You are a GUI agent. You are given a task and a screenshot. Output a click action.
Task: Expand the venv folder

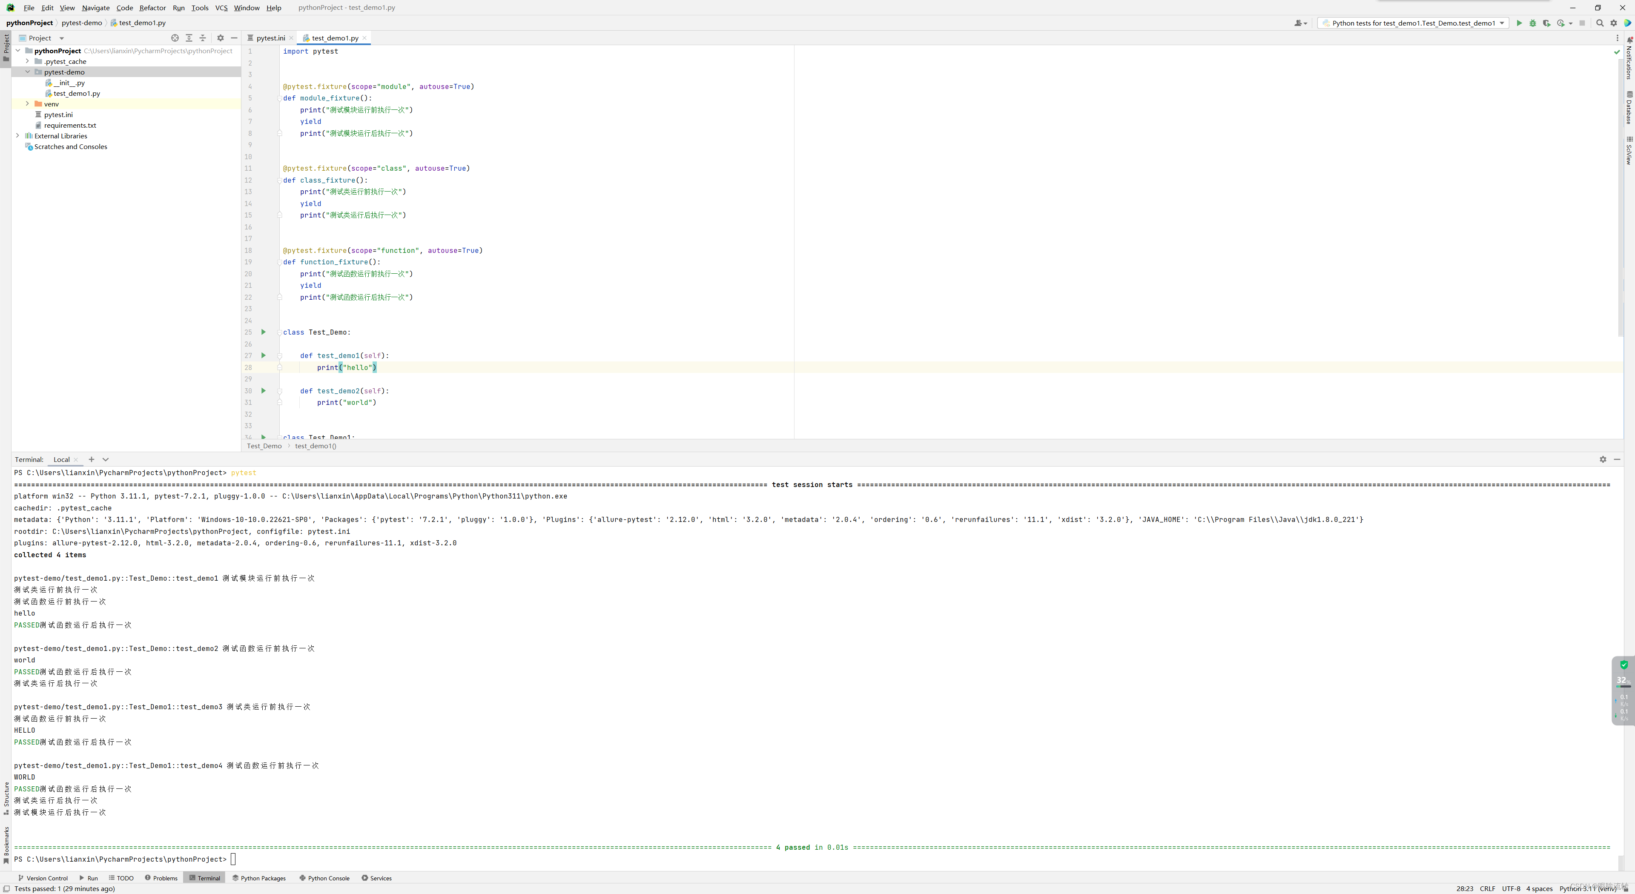click(27, 103)
